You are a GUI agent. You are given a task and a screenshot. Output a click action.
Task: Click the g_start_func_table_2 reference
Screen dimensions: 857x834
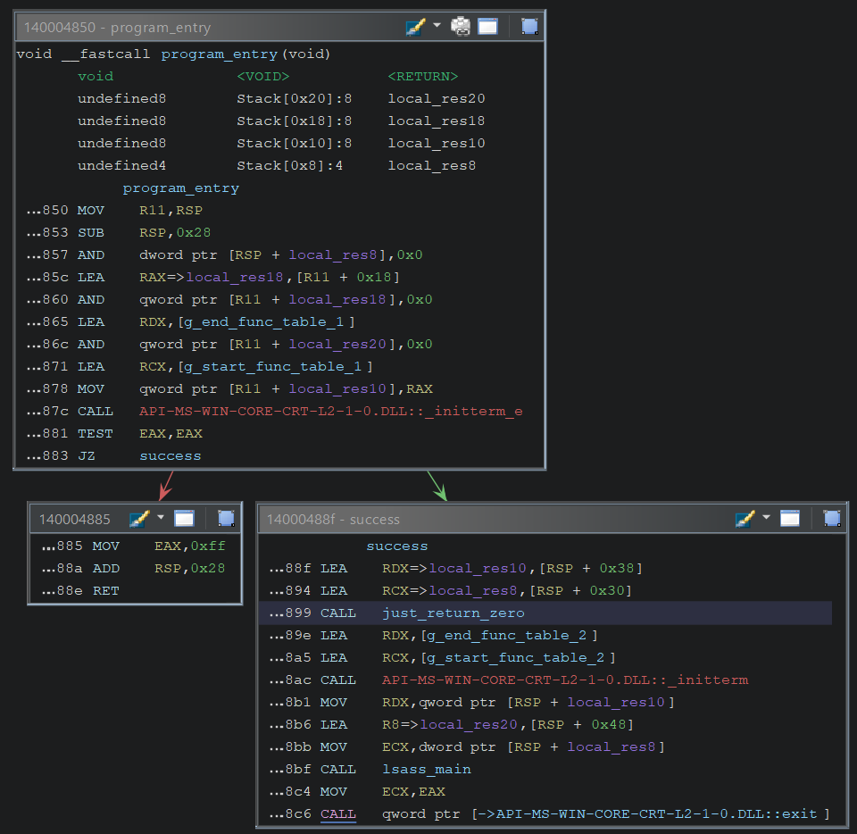[x=516, y=658]
